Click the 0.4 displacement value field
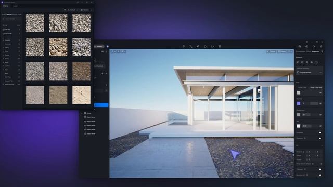Image resolution: width=333 pixels, height=187 pixels. tap(306, 115)
